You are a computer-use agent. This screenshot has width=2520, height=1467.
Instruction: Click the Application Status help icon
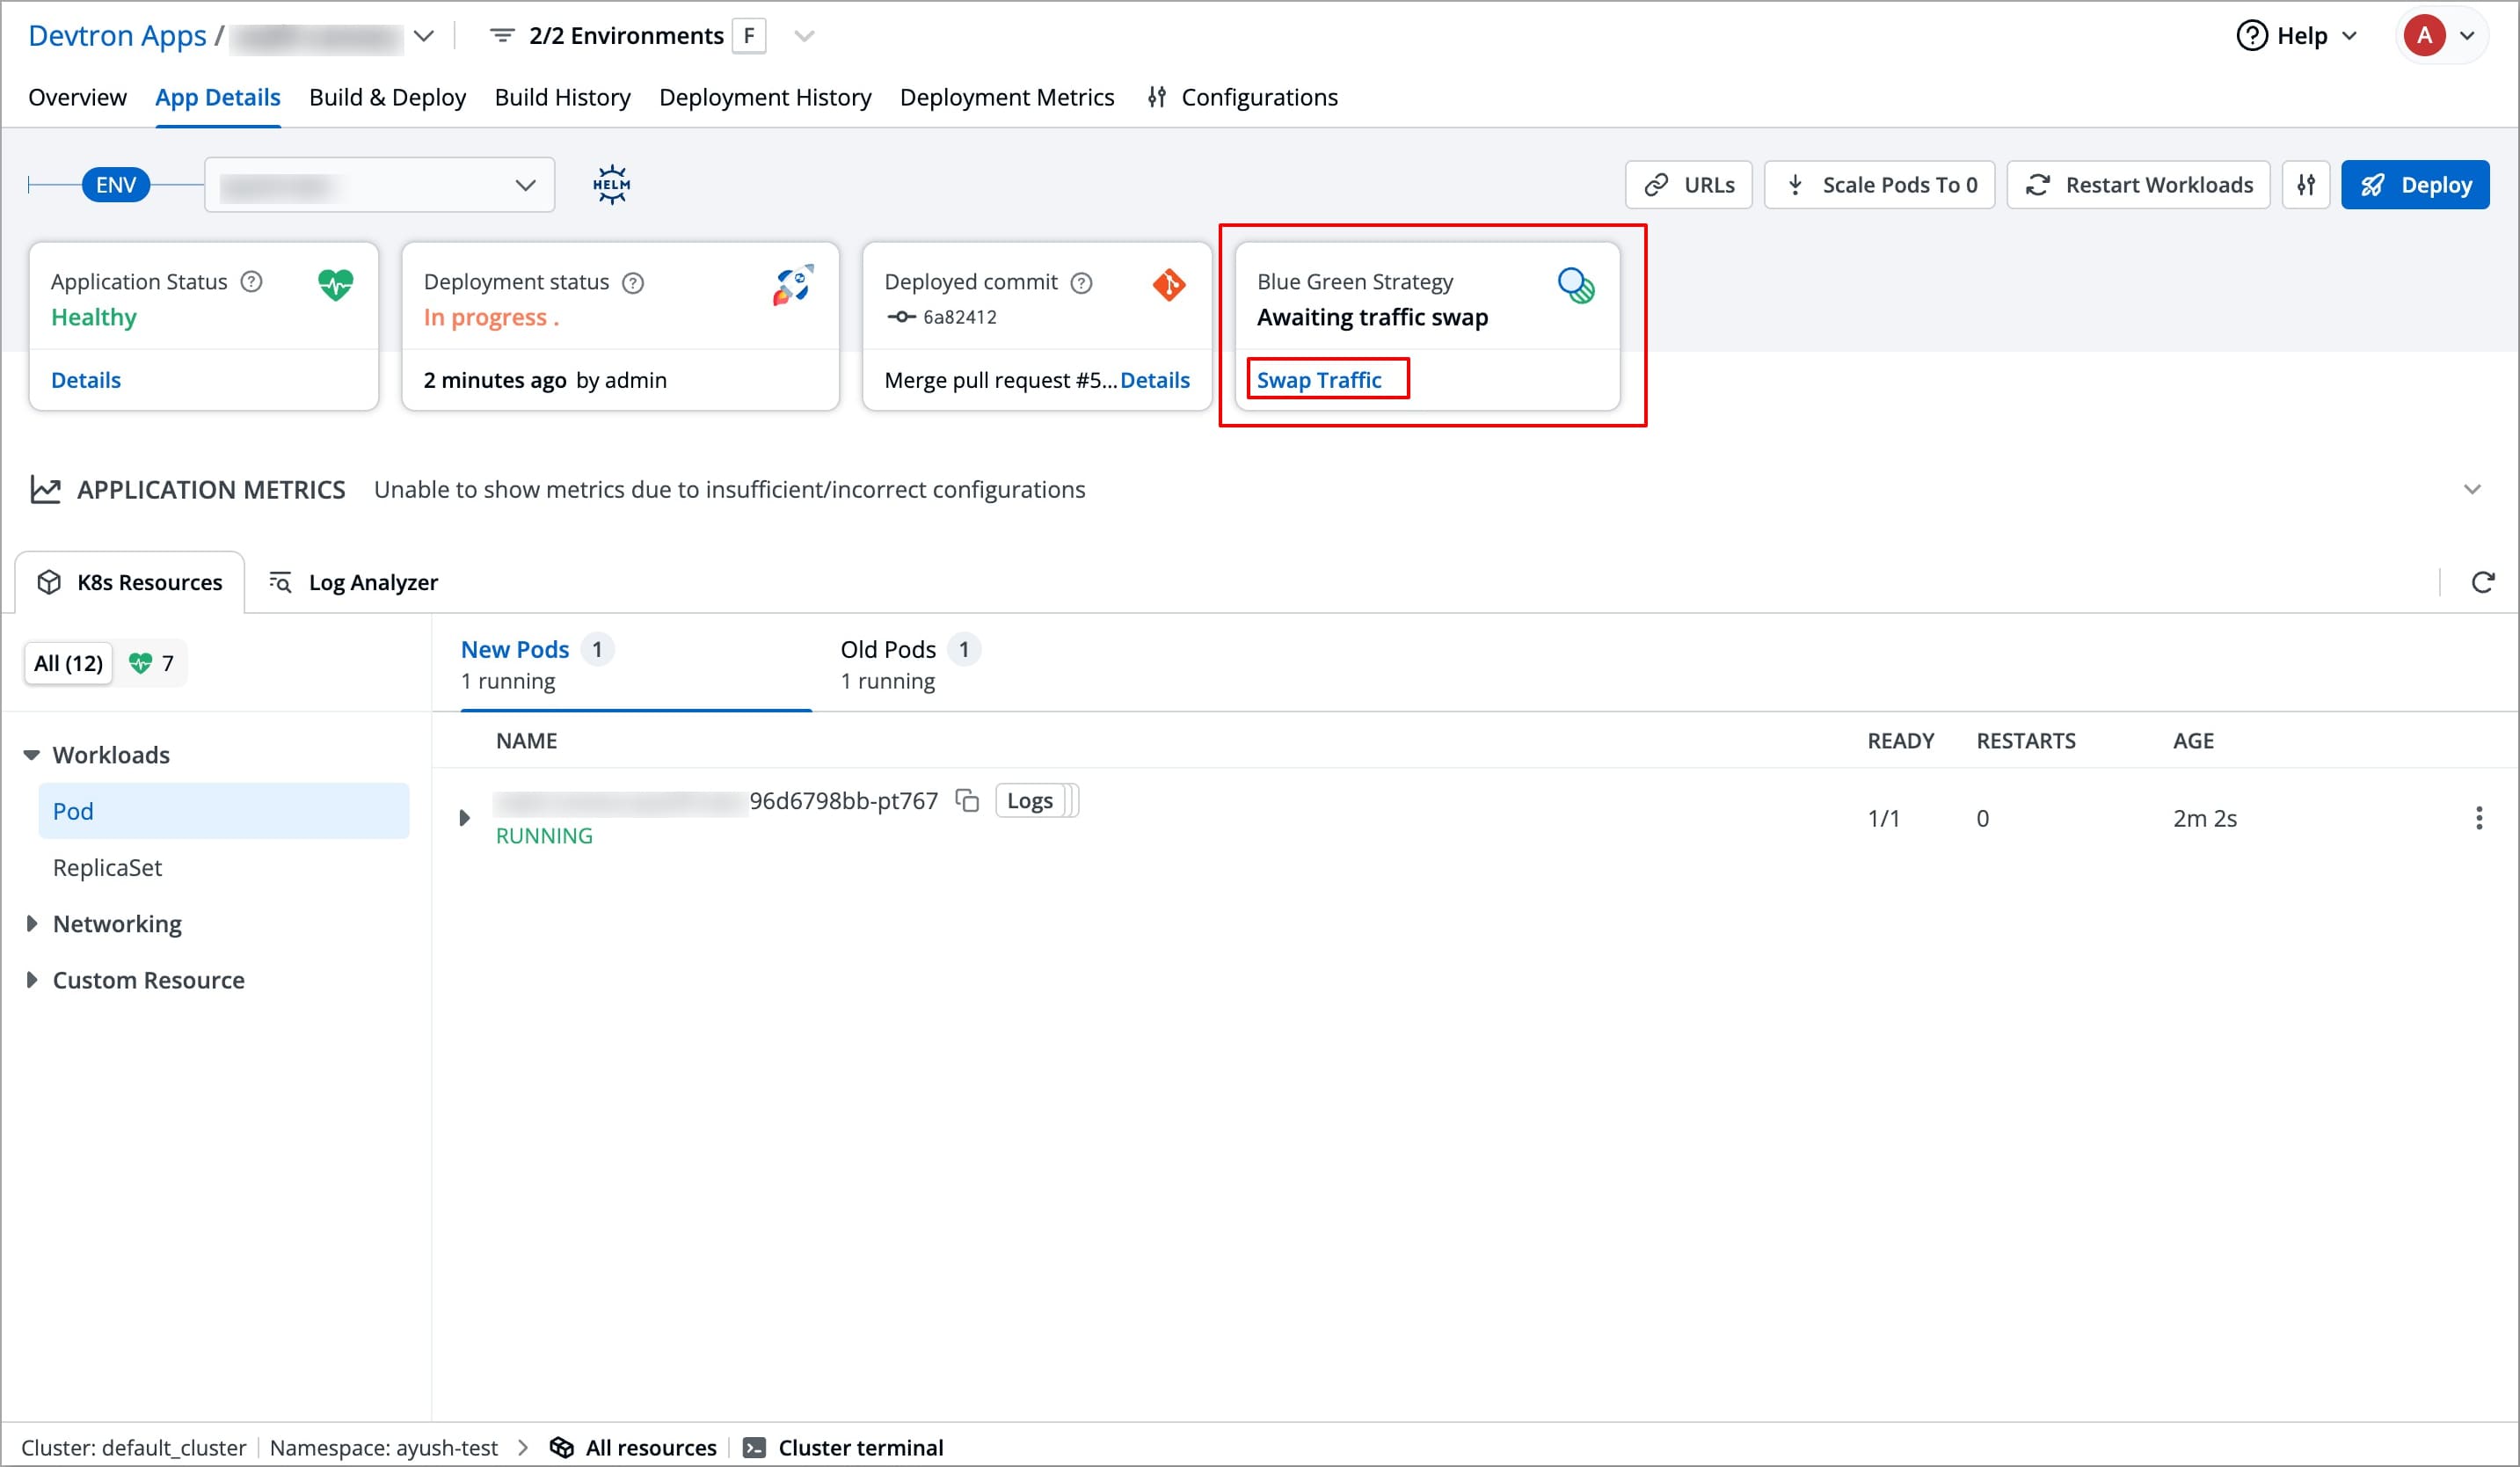(252, 282)
